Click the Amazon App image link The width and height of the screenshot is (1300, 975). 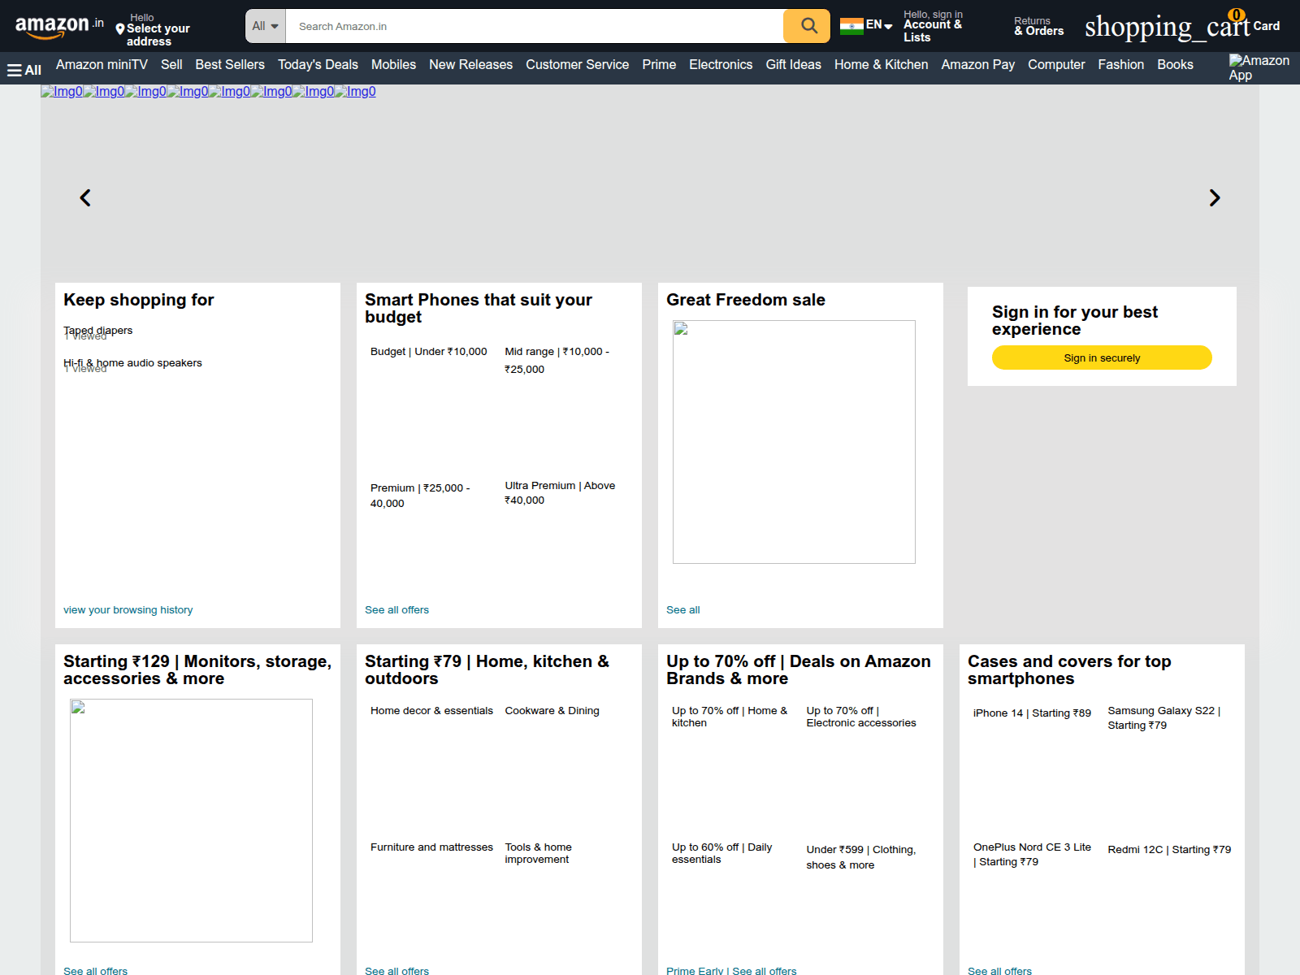click(x=1259, y=67)
